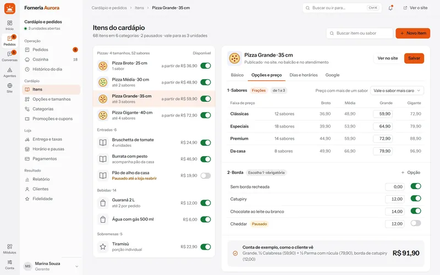Click the Novo item button
The width and height of the screenshot is (440, 275).
[x=413, y=33]
